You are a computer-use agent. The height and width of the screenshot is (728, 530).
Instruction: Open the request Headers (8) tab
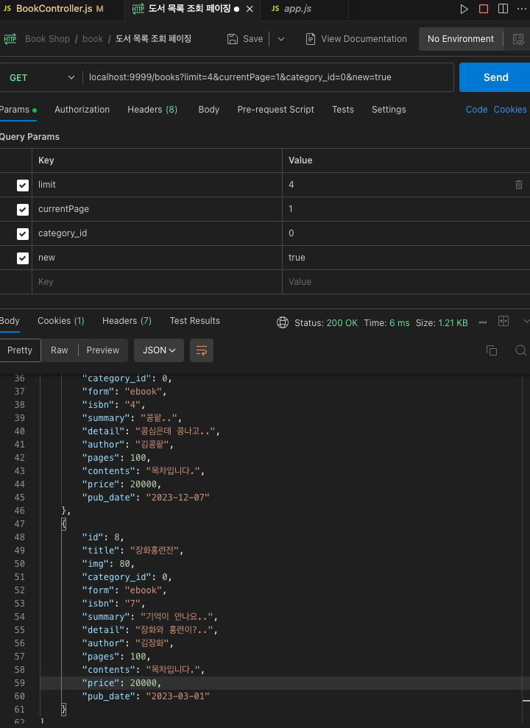click(152, 110)
